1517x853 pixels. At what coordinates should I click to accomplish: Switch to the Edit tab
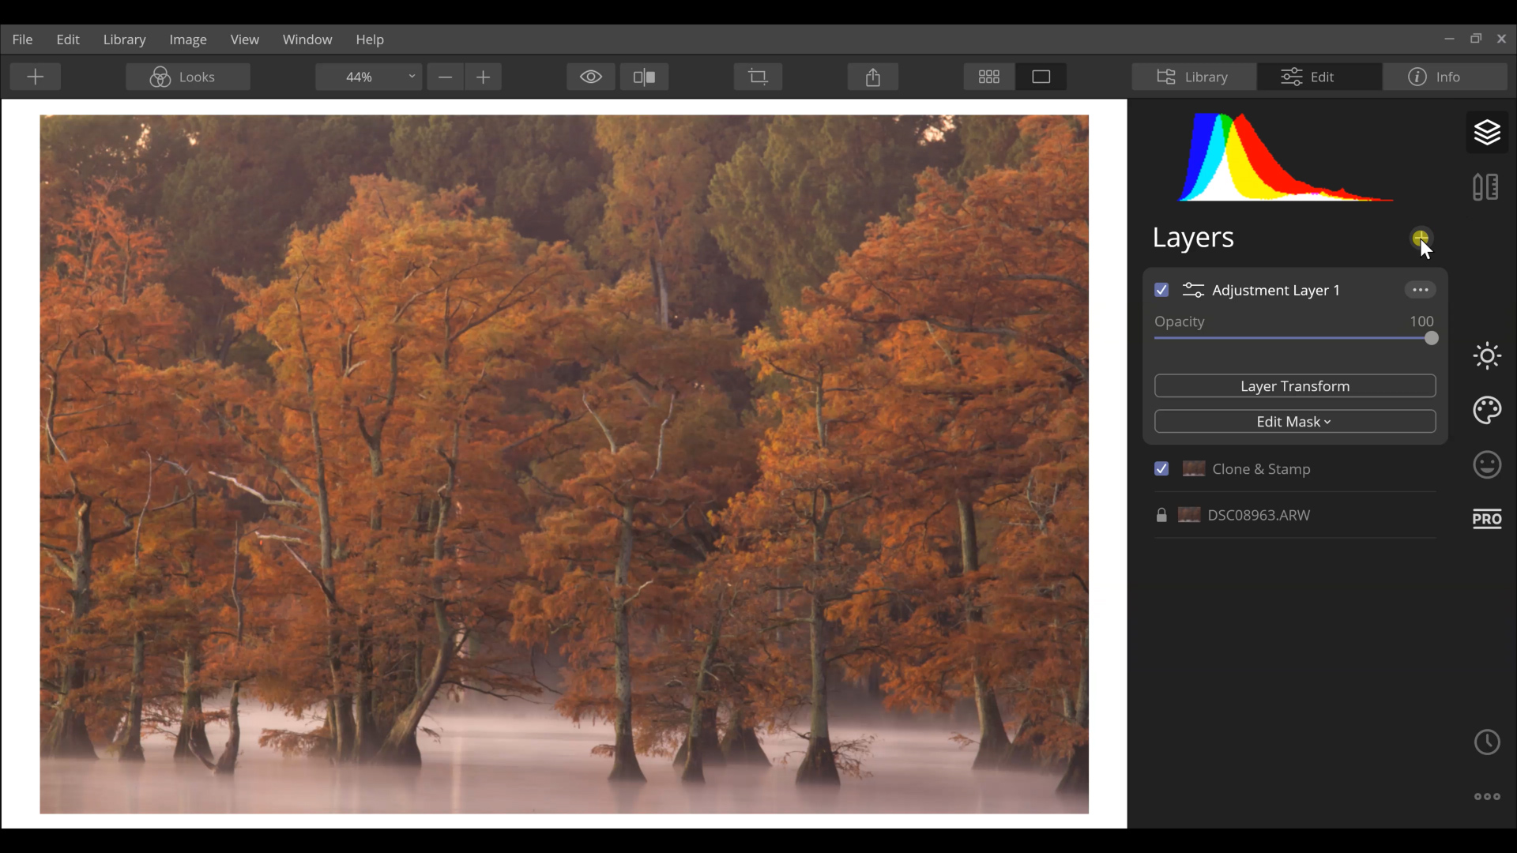point(1319,77)
